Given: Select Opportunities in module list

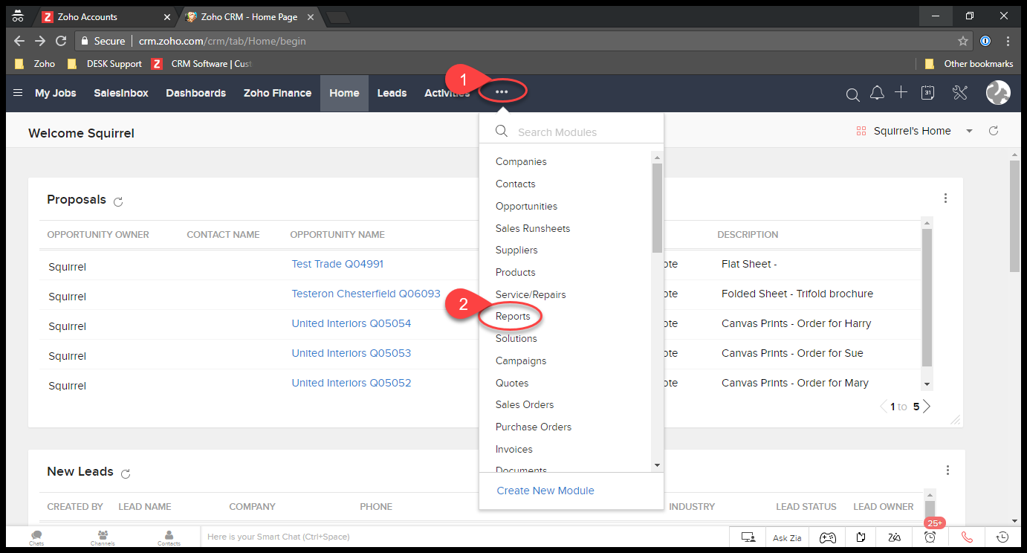Looking at the screenshot, I should coord(526,206).
